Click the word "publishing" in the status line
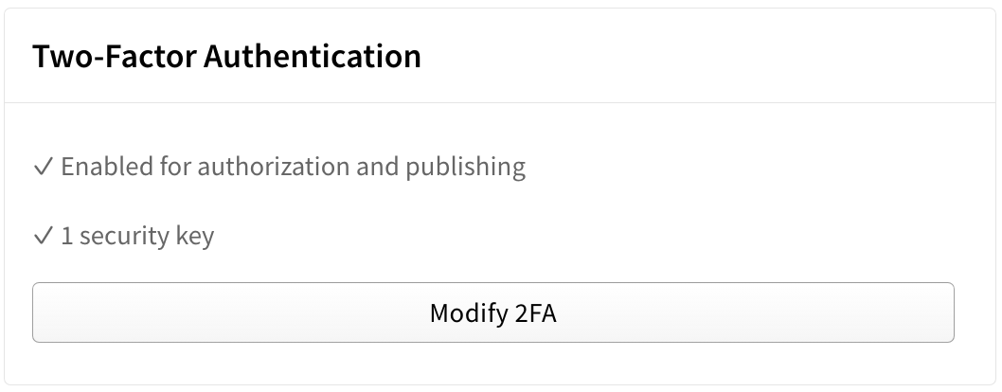Screen dimensions: 1002x392 pyautogui.click(x=466, y=168)
